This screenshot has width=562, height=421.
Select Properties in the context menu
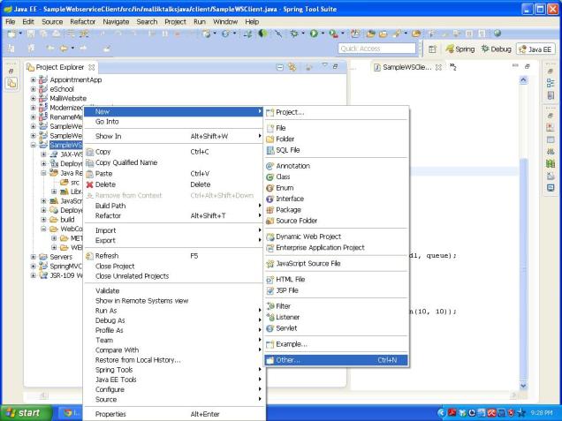pyautogui.click(x=110, y=414)
